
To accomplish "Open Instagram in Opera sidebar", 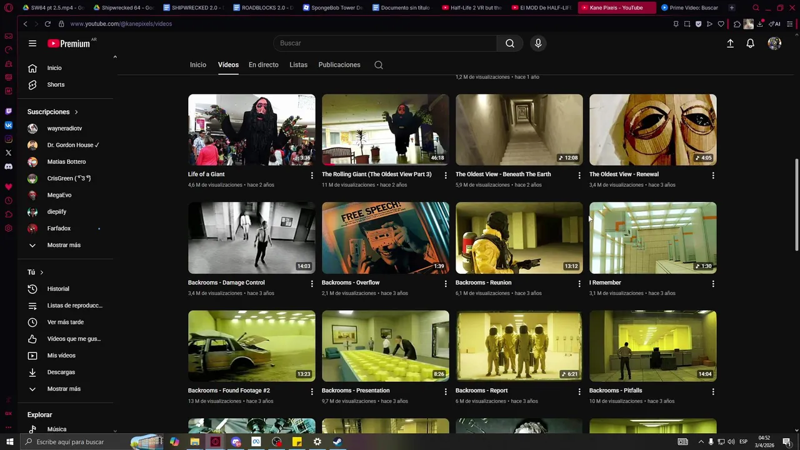I will pyautogui.click(x=8, y=139).
